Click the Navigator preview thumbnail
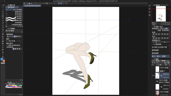 tap(161, 14)
